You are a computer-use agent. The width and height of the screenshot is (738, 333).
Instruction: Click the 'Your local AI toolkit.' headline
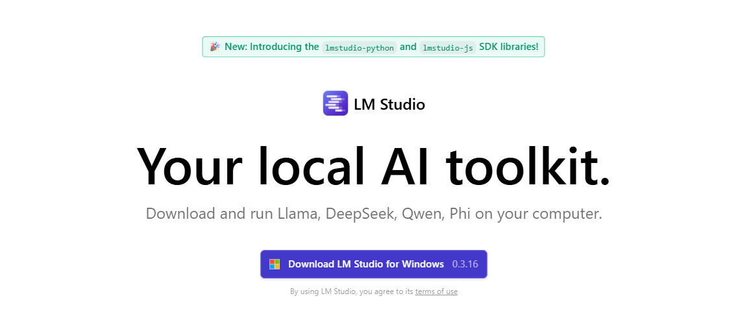tap(373, 166)
